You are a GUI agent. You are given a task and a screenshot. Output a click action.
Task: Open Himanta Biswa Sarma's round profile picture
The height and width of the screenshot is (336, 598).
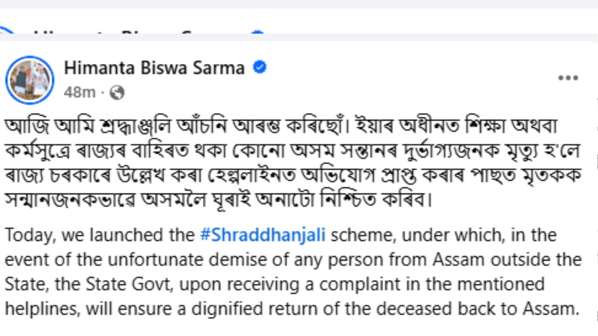30,80
